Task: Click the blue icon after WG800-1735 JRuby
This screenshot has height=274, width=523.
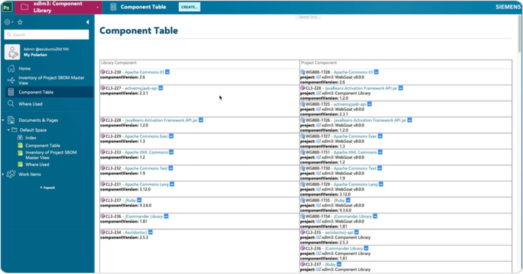Action: 348,200
